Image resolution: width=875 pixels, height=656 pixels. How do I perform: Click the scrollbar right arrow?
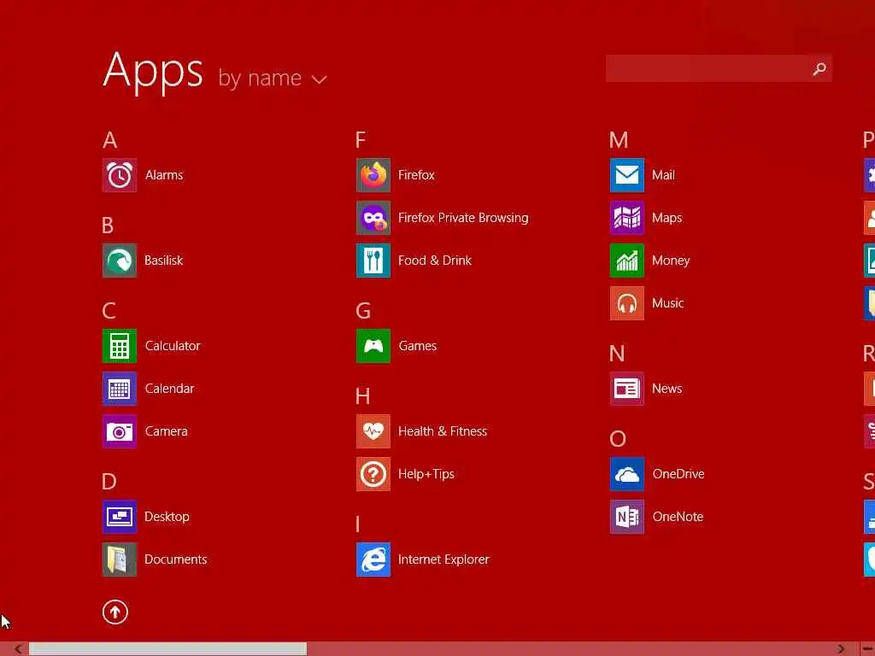pyautogui.click(x=841, y=649)
